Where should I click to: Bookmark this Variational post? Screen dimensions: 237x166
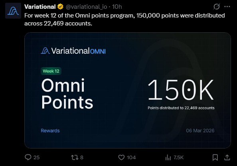[x=215, y=157]
